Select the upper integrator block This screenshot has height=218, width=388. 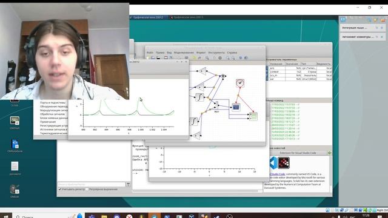coord(199,97)
